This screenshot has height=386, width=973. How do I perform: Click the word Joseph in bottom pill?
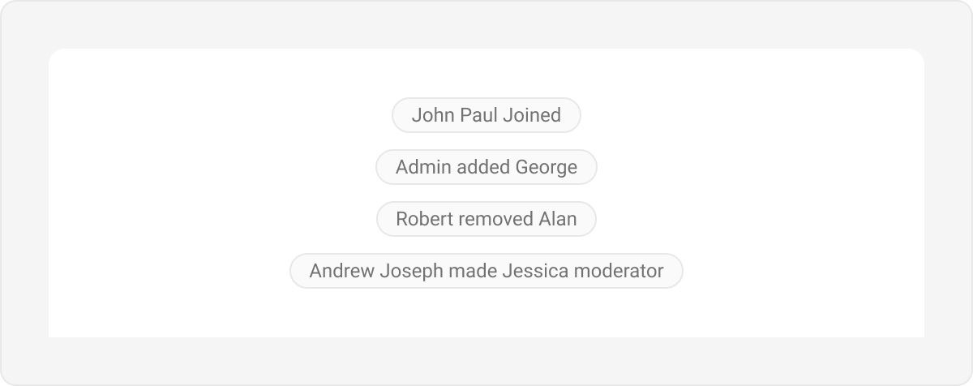point(412,272)
